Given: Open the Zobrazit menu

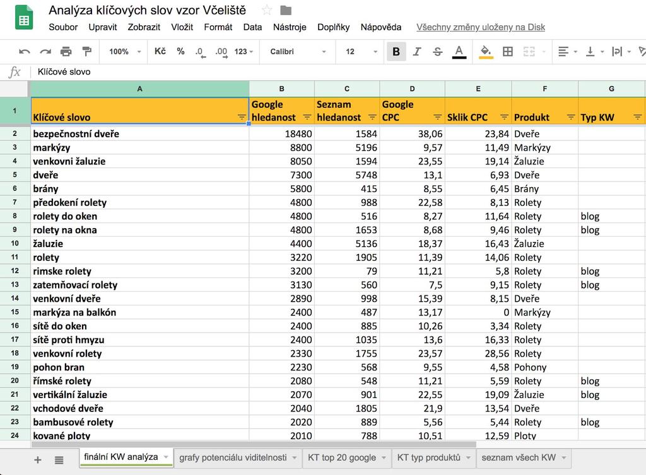Looking at the screenshot, I should (144, 27).
